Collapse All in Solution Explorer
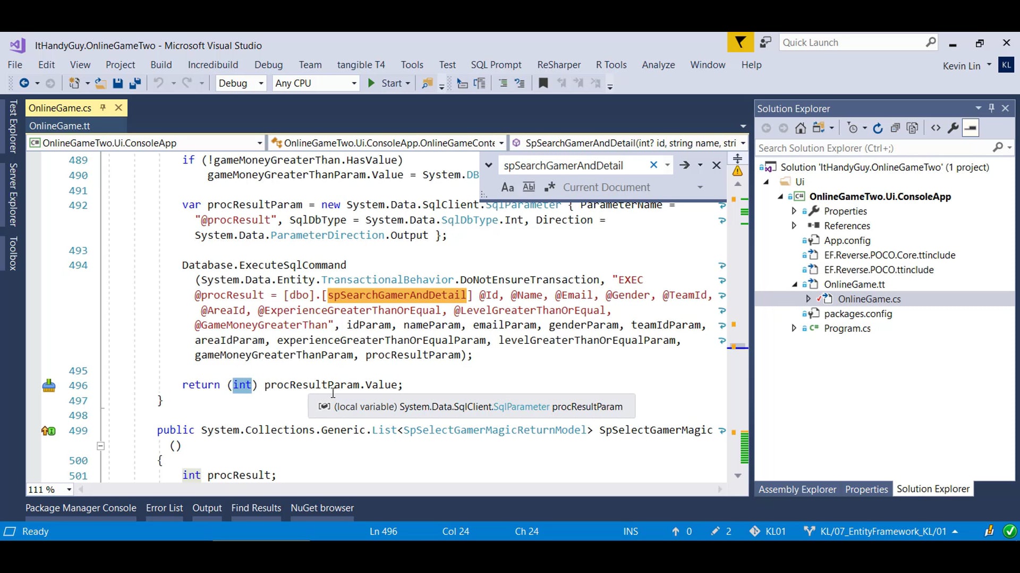 [x=895, y=128]
